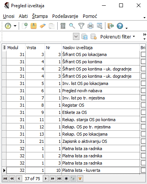Click the Platna lista - kuverta title cell
This screenshot has width=147, height=184.
(101, 170)
